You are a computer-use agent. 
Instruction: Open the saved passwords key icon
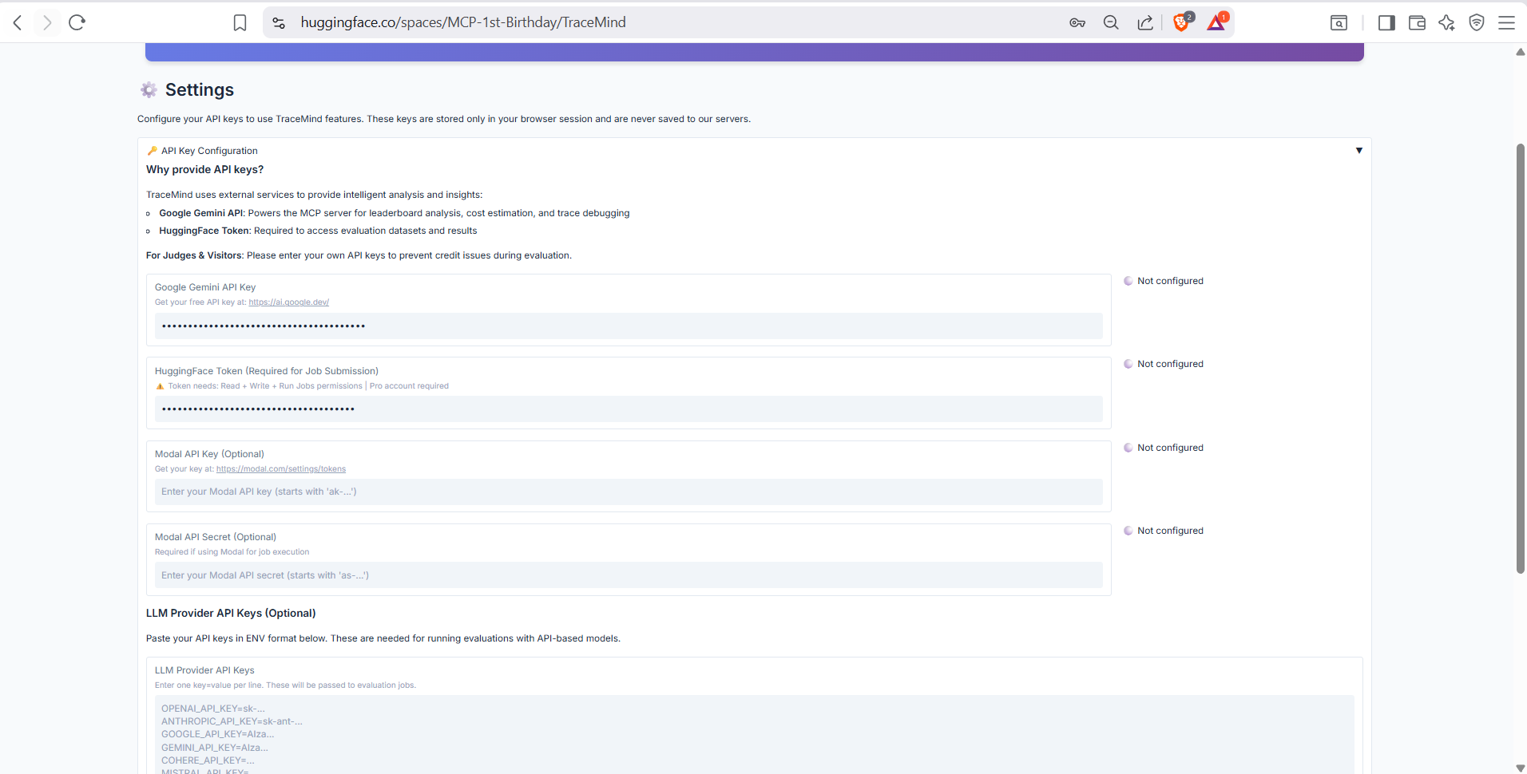1077,23
